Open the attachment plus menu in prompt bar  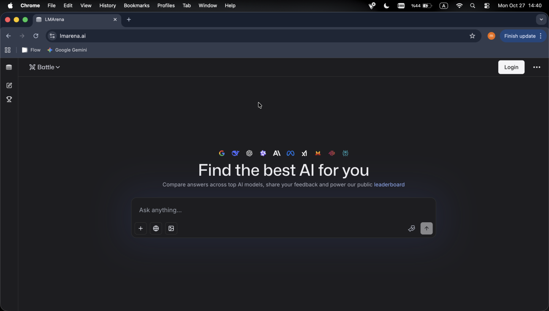(x=141, y=228)
